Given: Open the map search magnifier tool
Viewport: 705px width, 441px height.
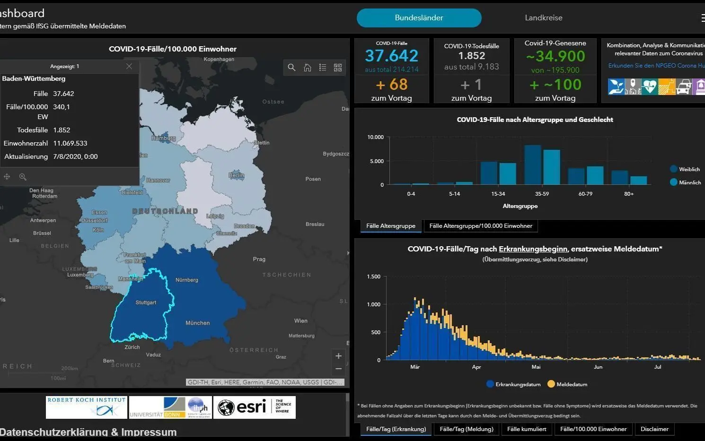Looking at the screenshot, I should tap(292, 68).
